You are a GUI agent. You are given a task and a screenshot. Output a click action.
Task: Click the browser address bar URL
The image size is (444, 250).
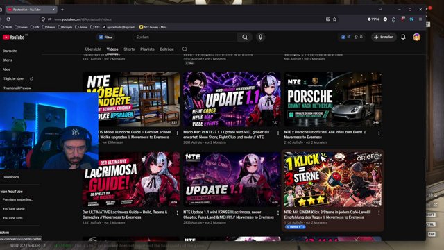[x=83, y=19]
